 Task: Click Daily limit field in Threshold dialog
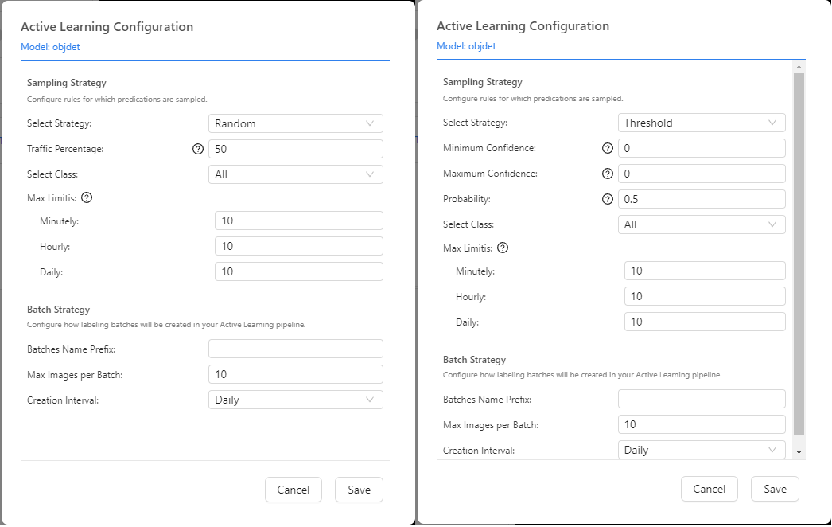[x=705, y=322]
